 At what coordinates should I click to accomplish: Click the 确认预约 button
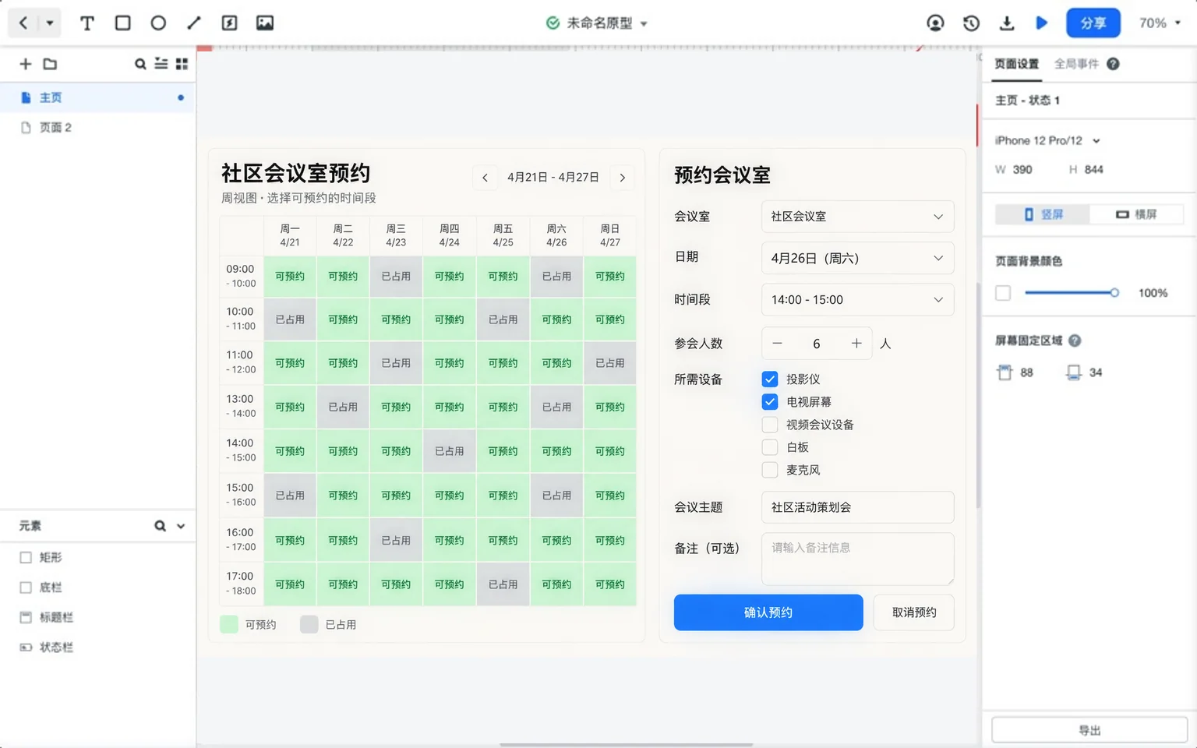(768, 612)
